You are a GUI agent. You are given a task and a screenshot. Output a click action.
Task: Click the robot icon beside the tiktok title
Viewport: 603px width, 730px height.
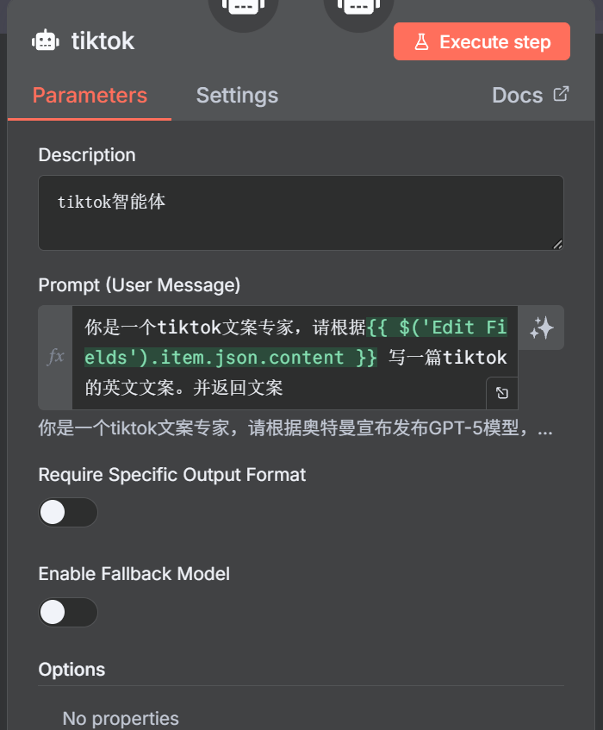pos(46,41)
